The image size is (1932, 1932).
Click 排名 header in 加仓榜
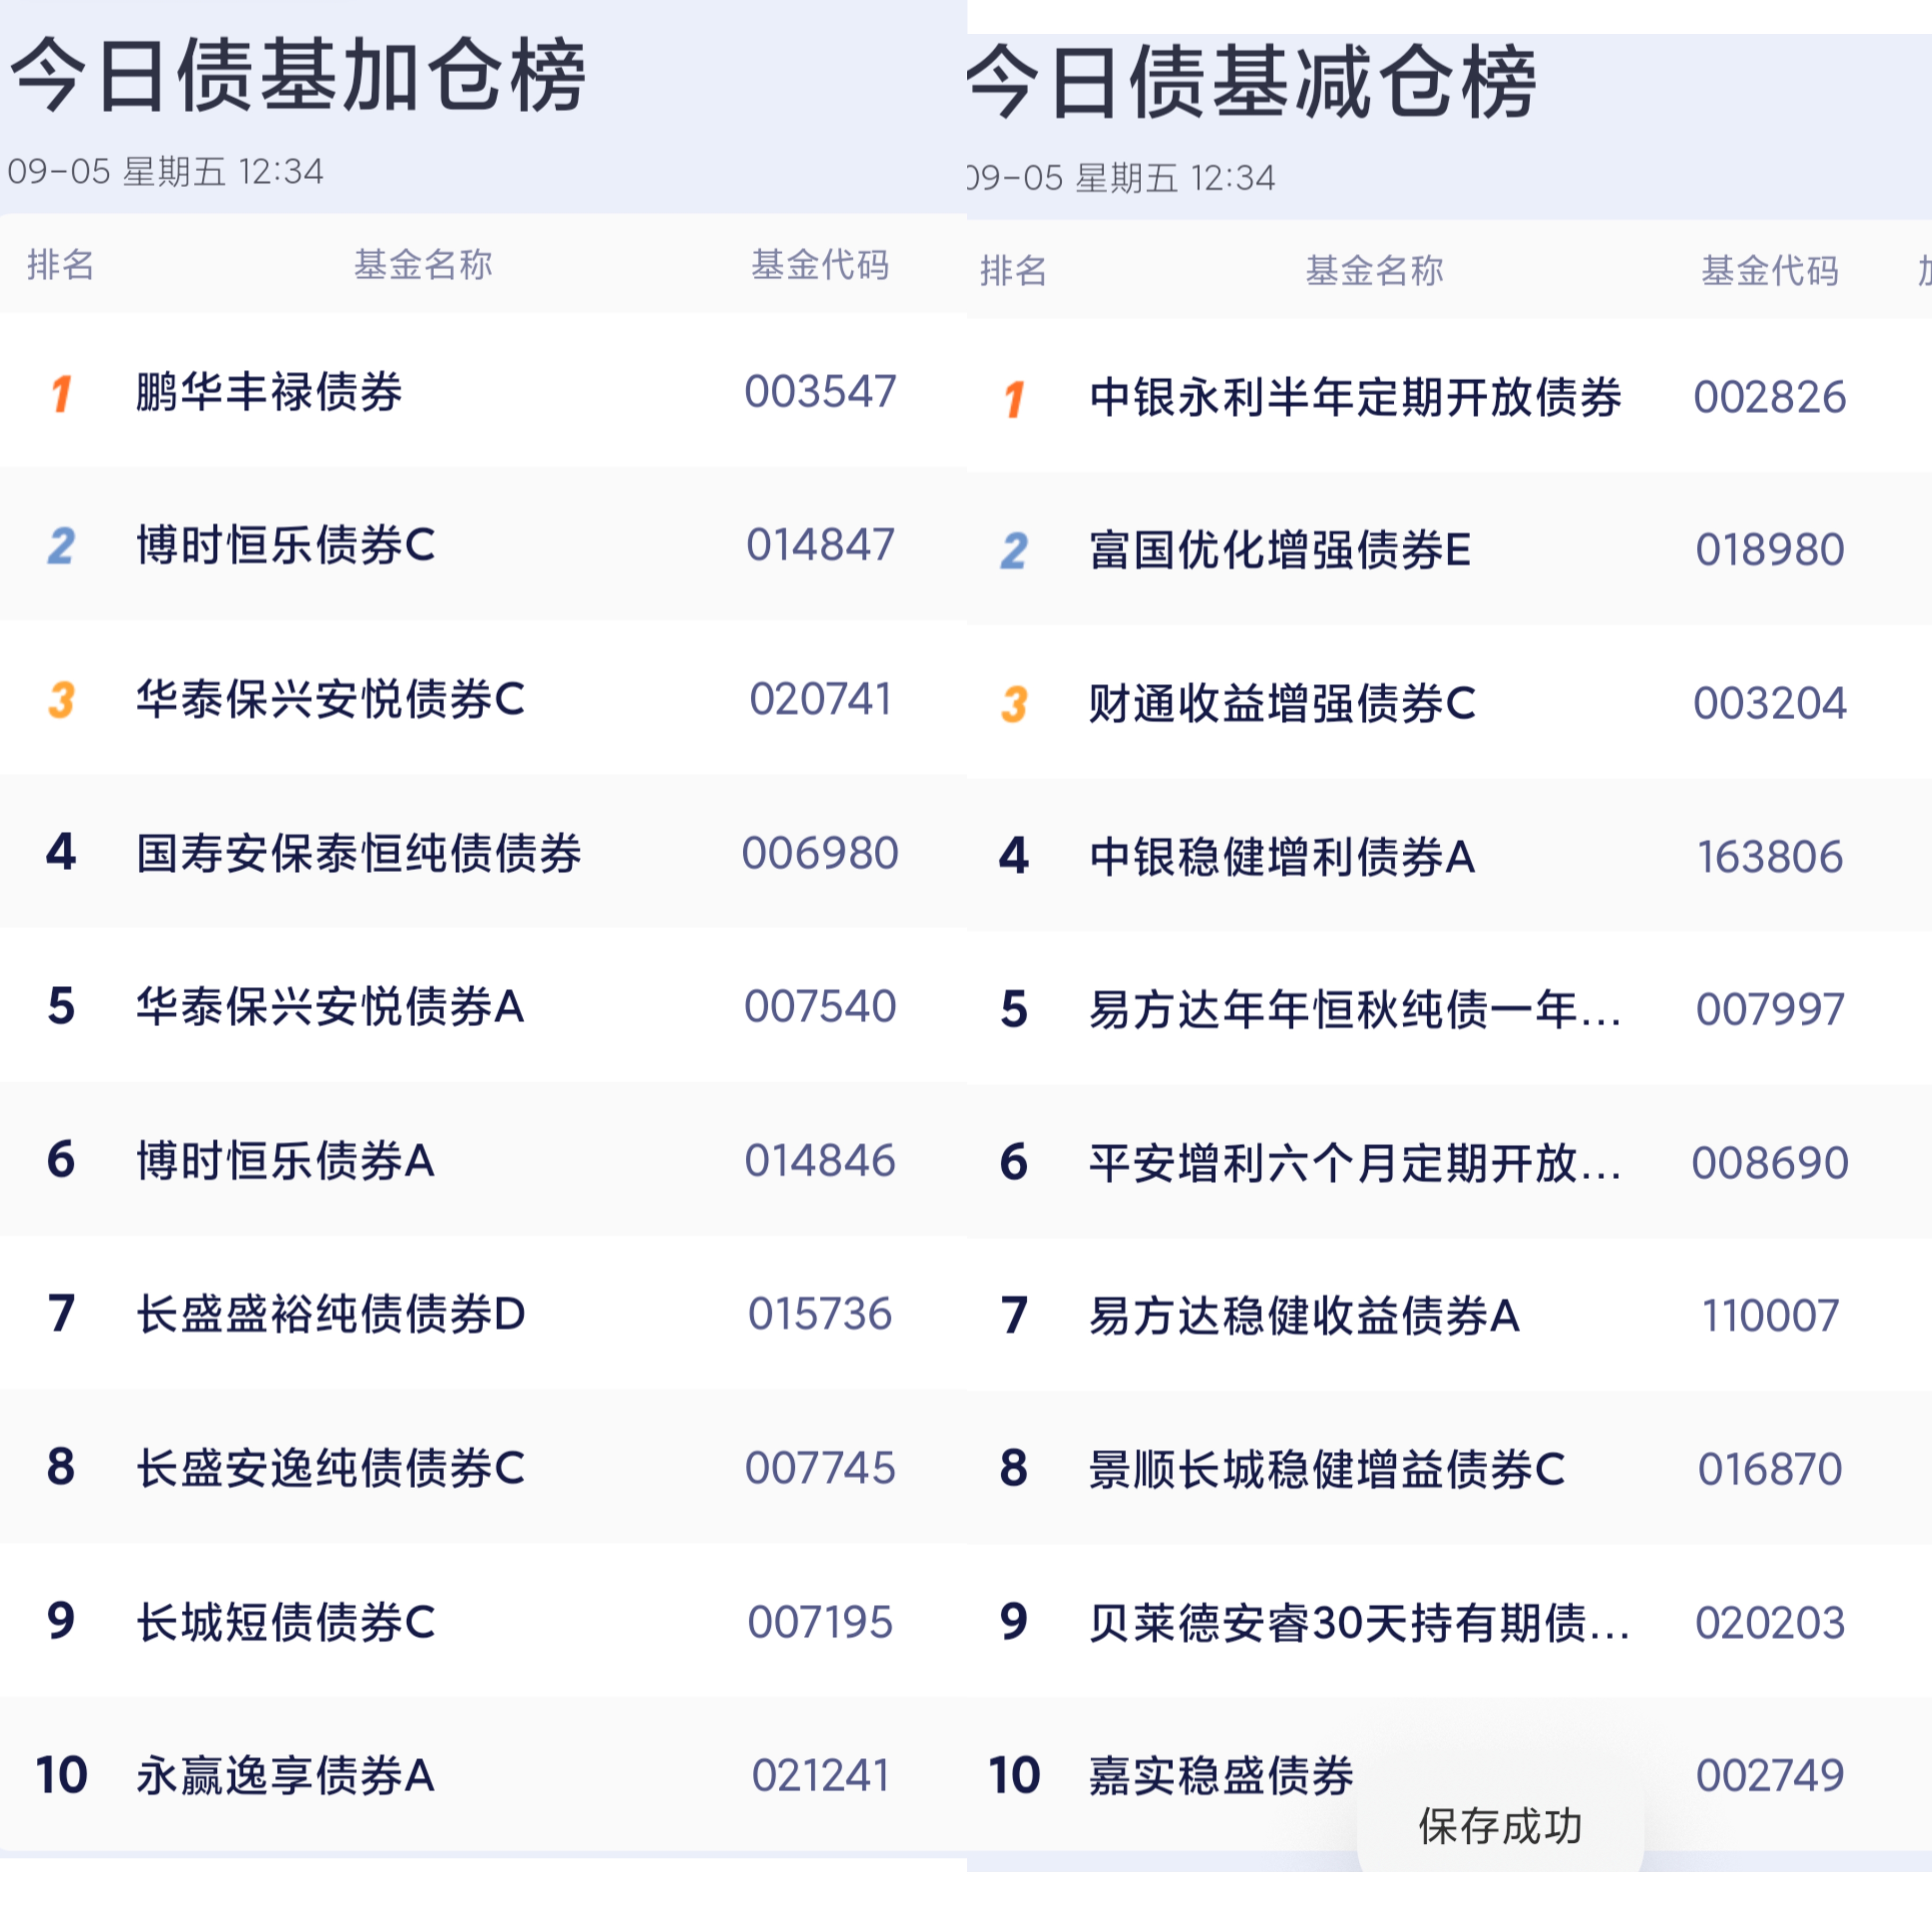(61, 265)
